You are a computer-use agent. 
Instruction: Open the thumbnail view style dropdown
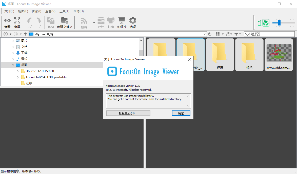222,34
